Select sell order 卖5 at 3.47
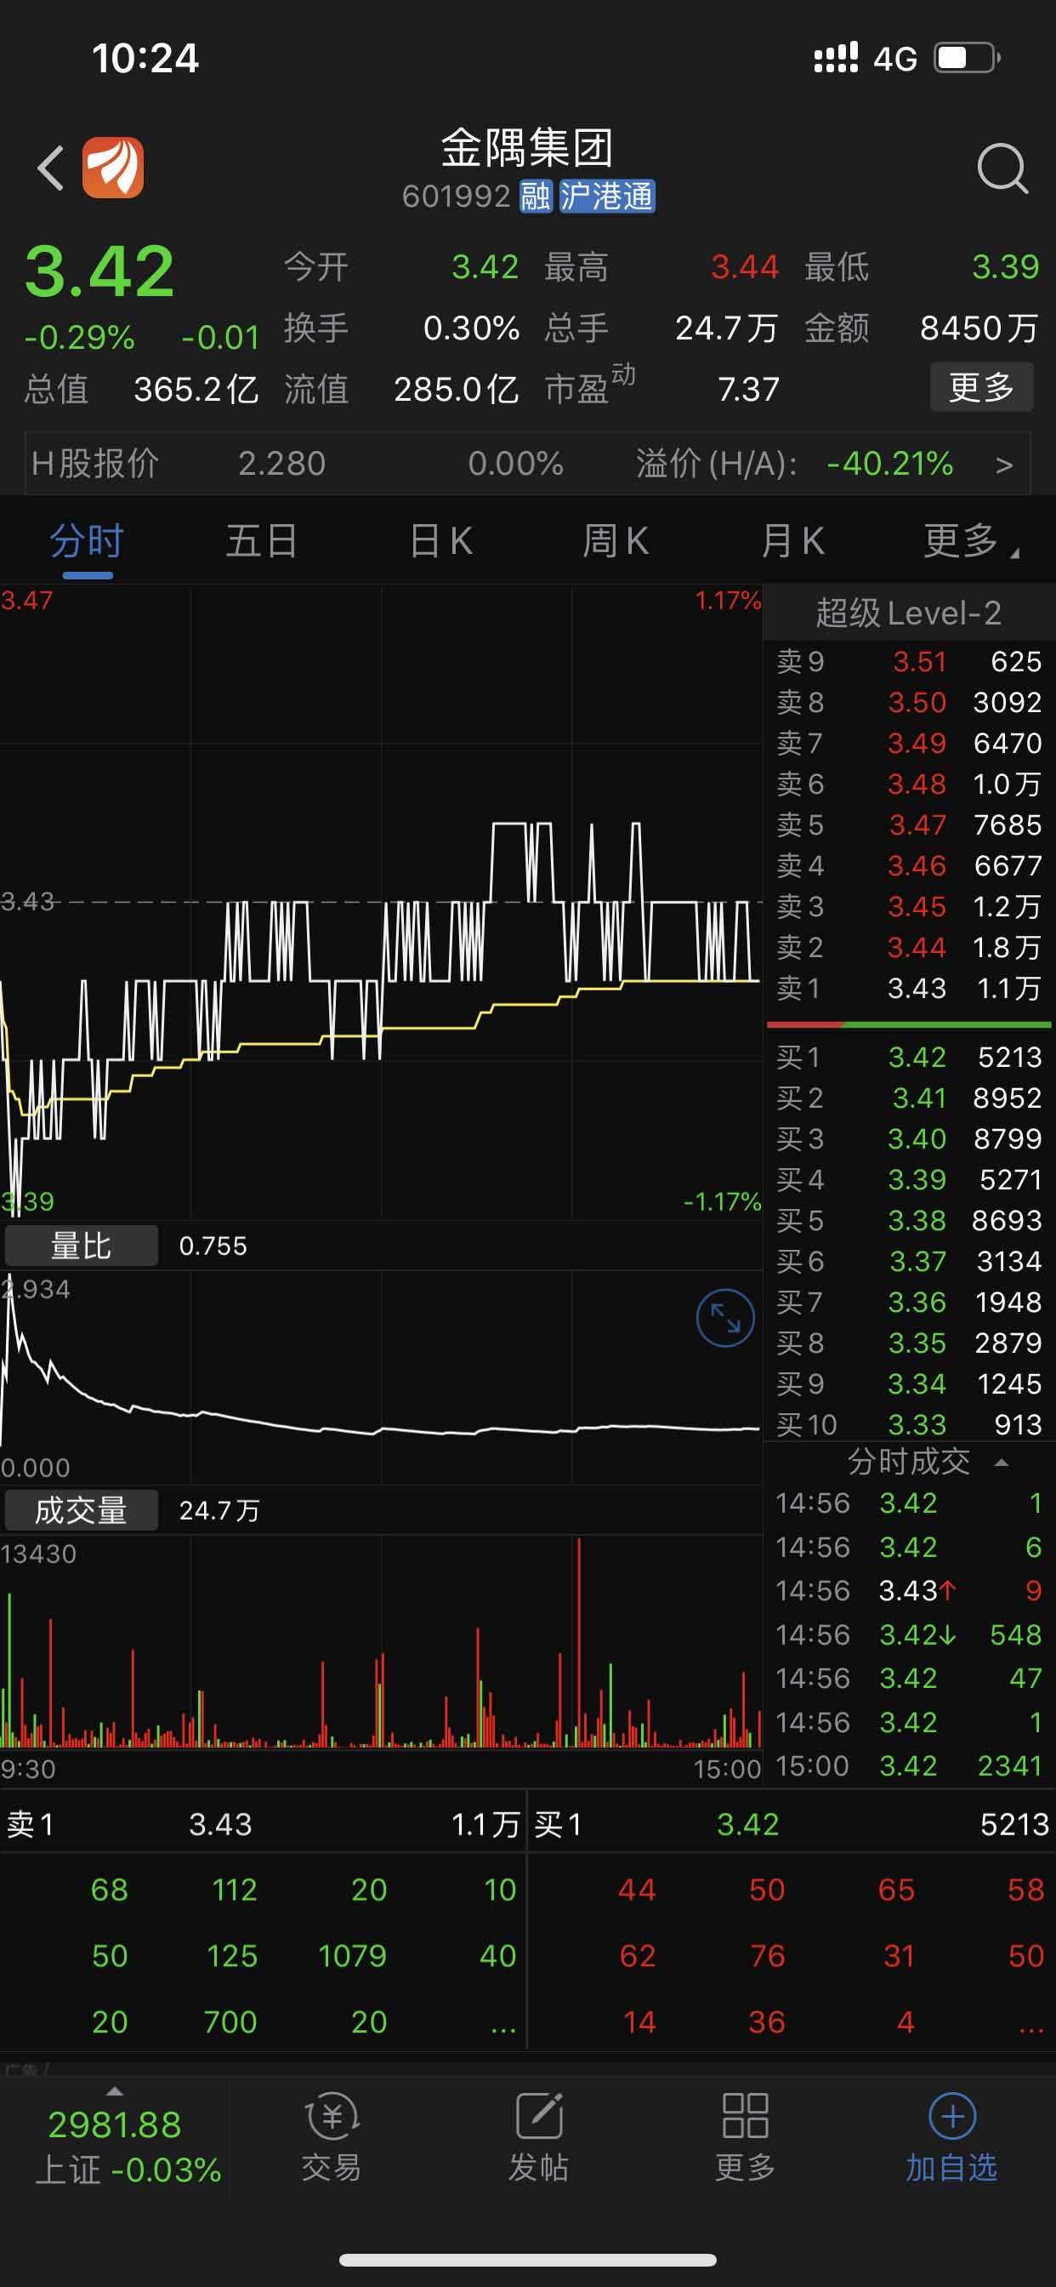This screenshot has width=1056, height=2287. (909, 824)
